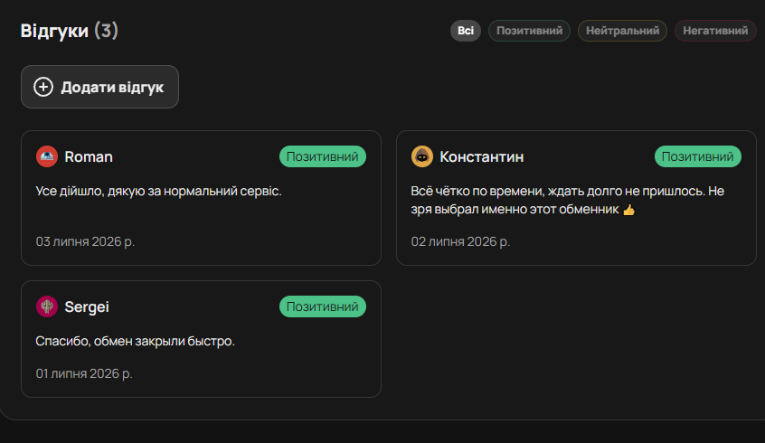Click the text 'Спасибо, обмен закрыли быстро.'
The image size is (765, 443).
135,341
